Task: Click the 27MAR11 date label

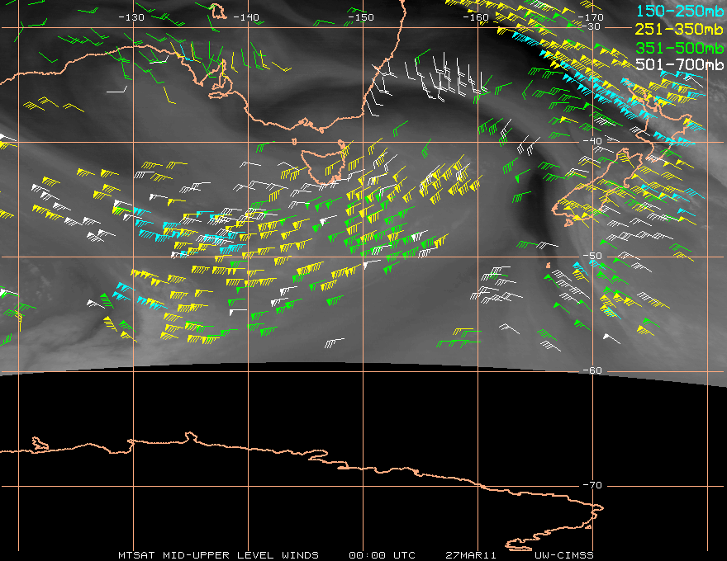Action: [x=471, y=555]
